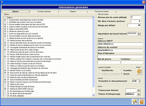Open Ressources Internet tab

(102, 11)
